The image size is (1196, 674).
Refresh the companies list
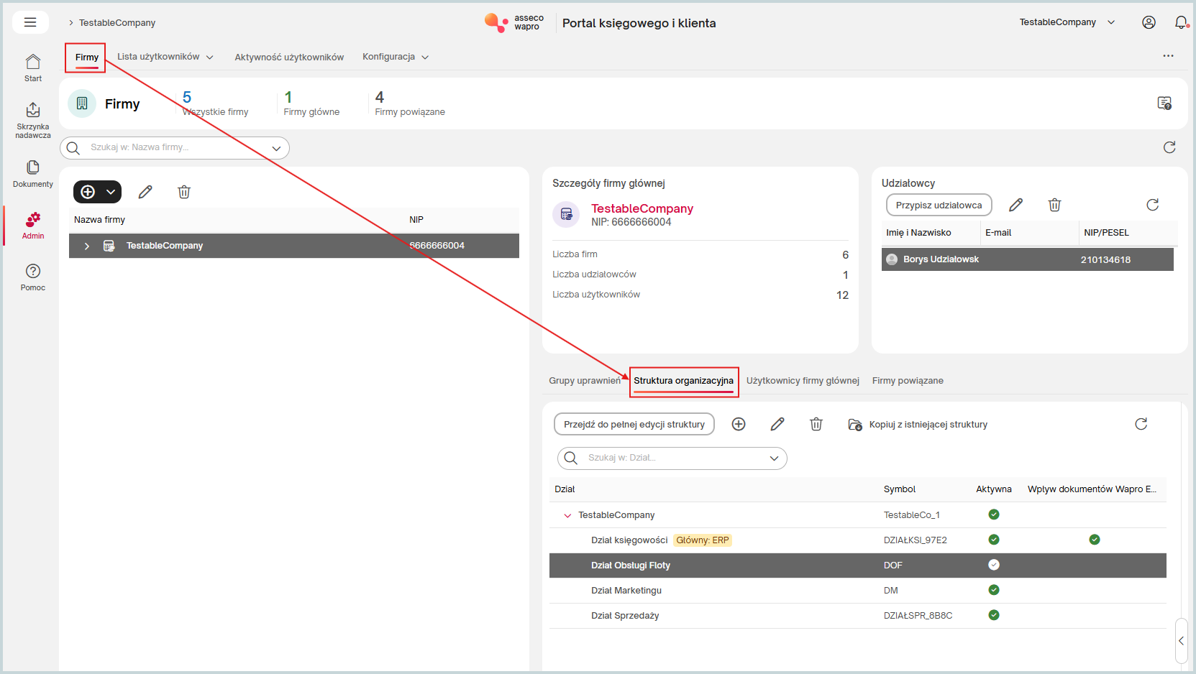[x=1169, y=147]
